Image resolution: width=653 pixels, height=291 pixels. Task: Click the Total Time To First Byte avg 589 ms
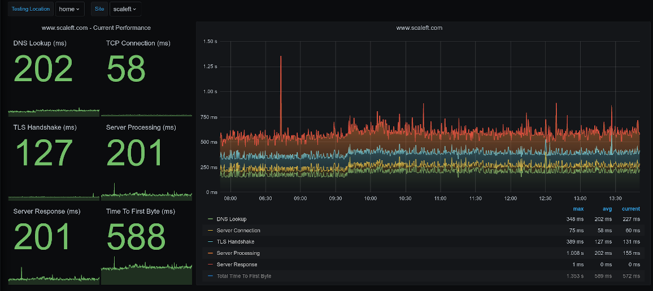[603, 276]
